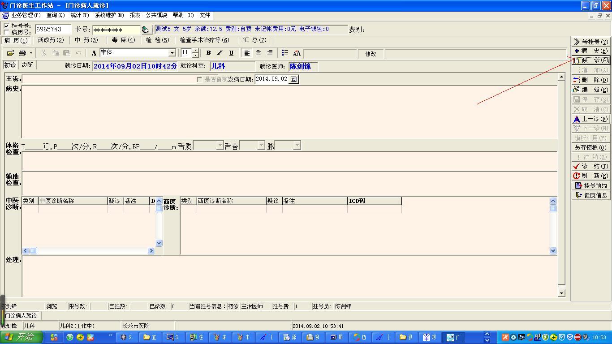This screenshot has width=612, height=344.
Task: Apply underline formatting
Action: tap(231, 53)
